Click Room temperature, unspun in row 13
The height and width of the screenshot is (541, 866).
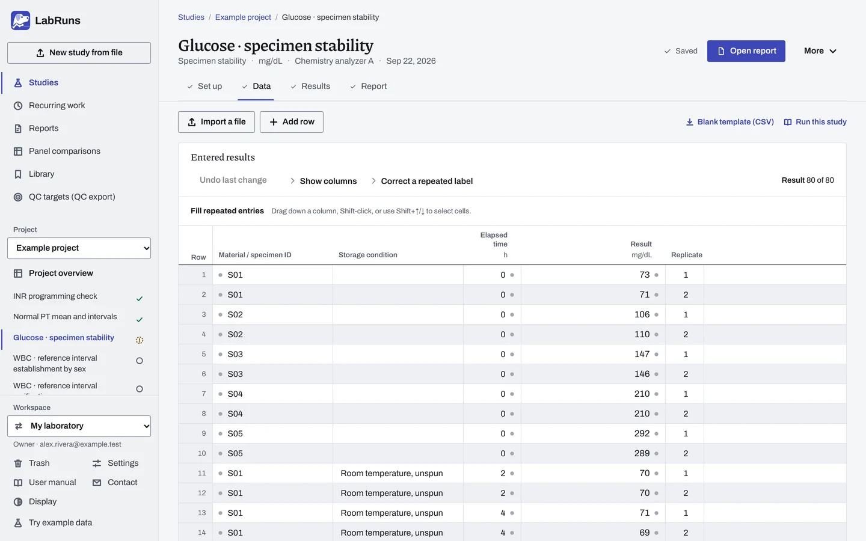coord(392,513)
